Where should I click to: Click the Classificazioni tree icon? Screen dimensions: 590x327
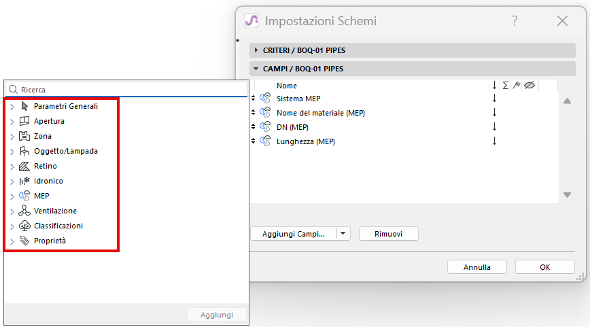click(x=24, y=226)
